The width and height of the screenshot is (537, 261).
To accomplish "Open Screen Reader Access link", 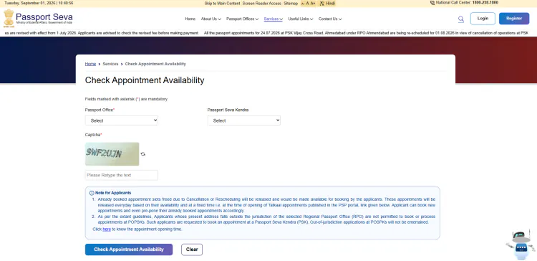I will (261, 4).
